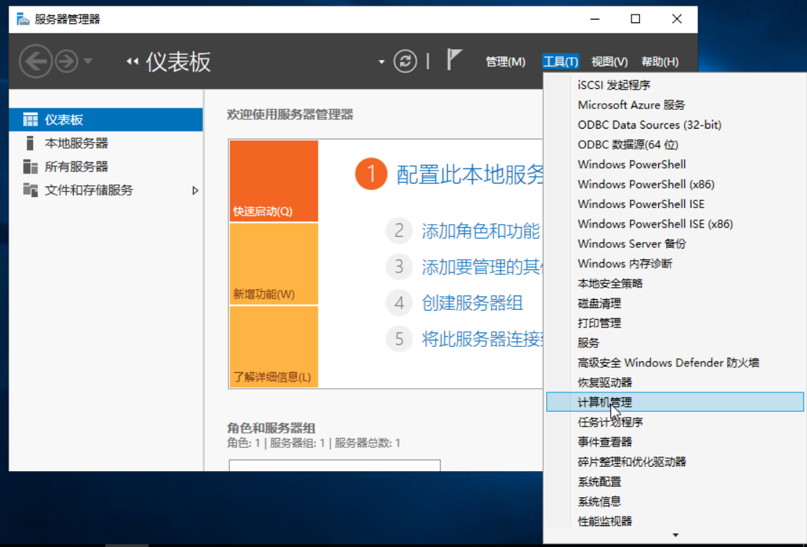Open the notifications flag icon
Viewport: 807px width, 547px height.
[454, 60]
